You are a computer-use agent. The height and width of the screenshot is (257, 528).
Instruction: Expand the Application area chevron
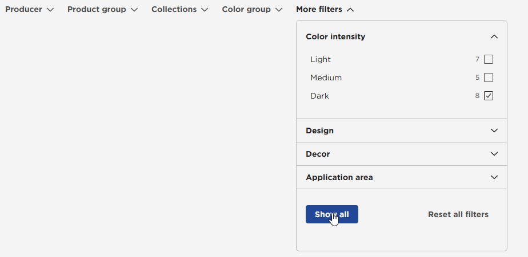494,177
